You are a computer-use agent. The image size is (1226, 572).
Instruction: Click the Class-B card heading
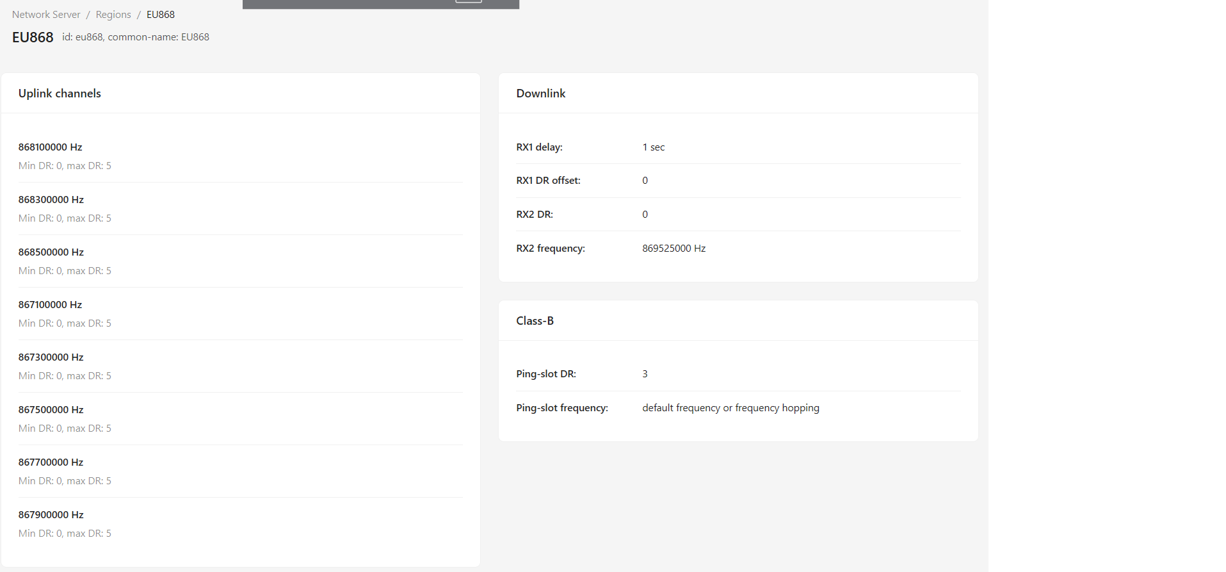(x=535, y=321)
